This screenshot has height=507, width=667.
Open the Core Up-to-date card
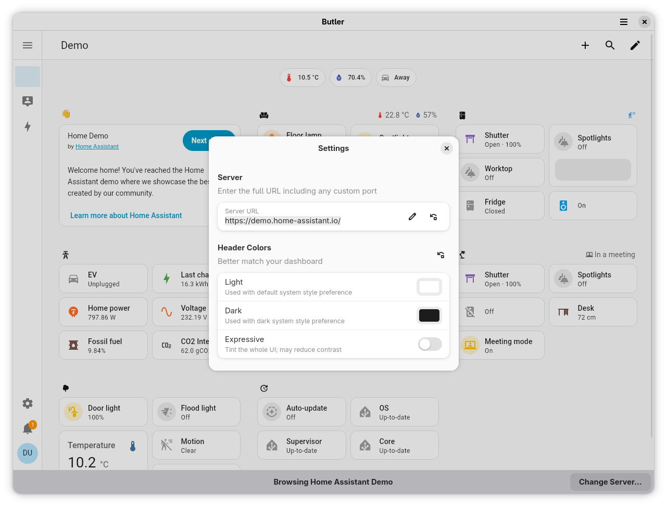(x=395, y=445)
